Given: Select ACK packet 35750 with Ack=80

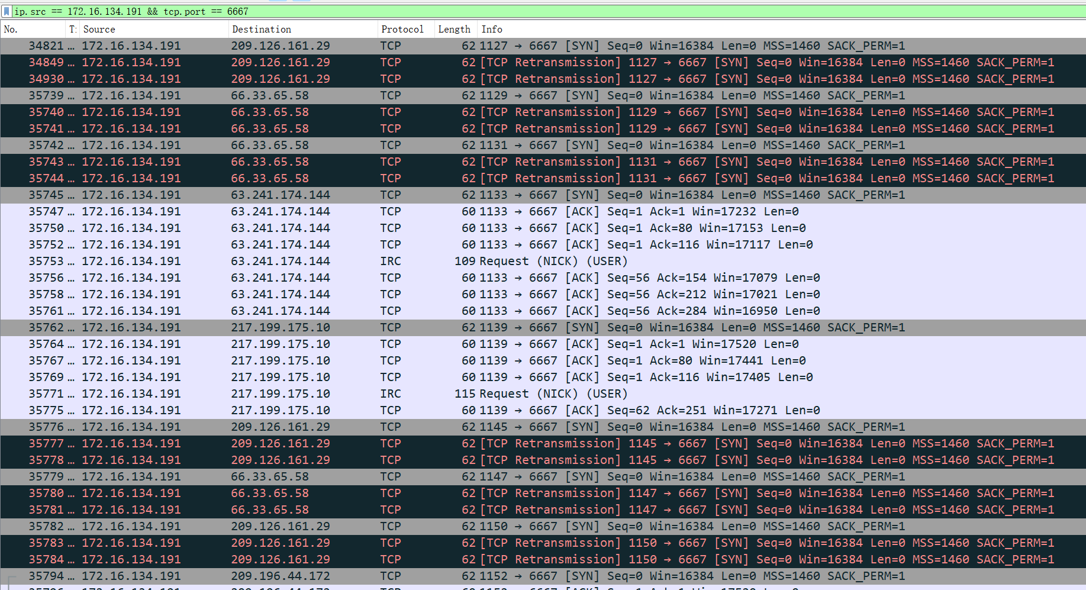Looking at the screenshot, I should pos(543,228).
